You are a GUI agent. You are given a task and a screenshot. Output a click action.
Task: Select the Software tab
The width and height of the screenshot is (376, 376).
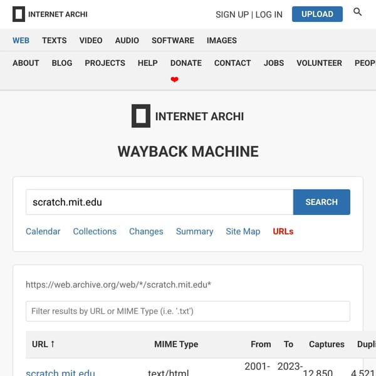point(173,40)
